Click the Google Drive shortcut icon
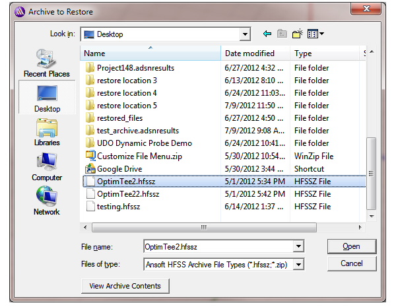 90,168
